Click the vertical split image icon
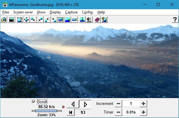Screen dimensions: 179x118 pos(82,20)
